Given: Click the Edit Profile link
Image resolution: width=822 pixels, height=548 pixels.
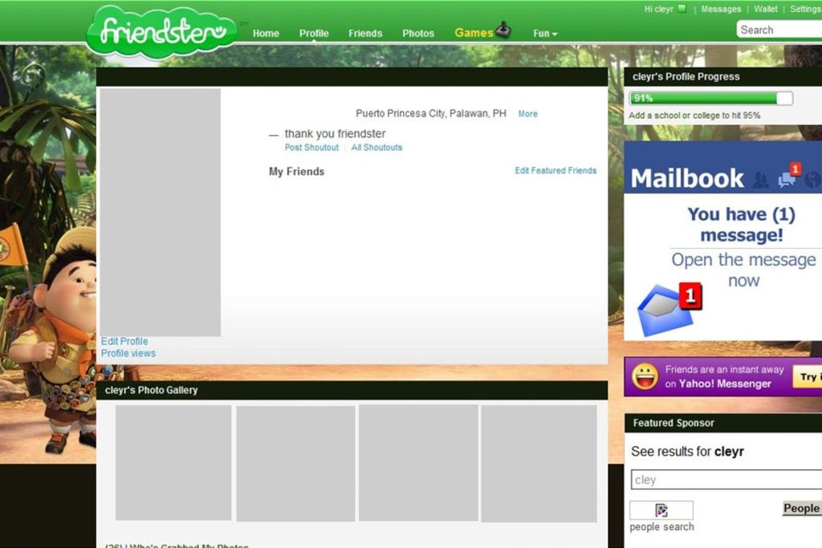Looking at the screenshot, I should pos(124,341).
